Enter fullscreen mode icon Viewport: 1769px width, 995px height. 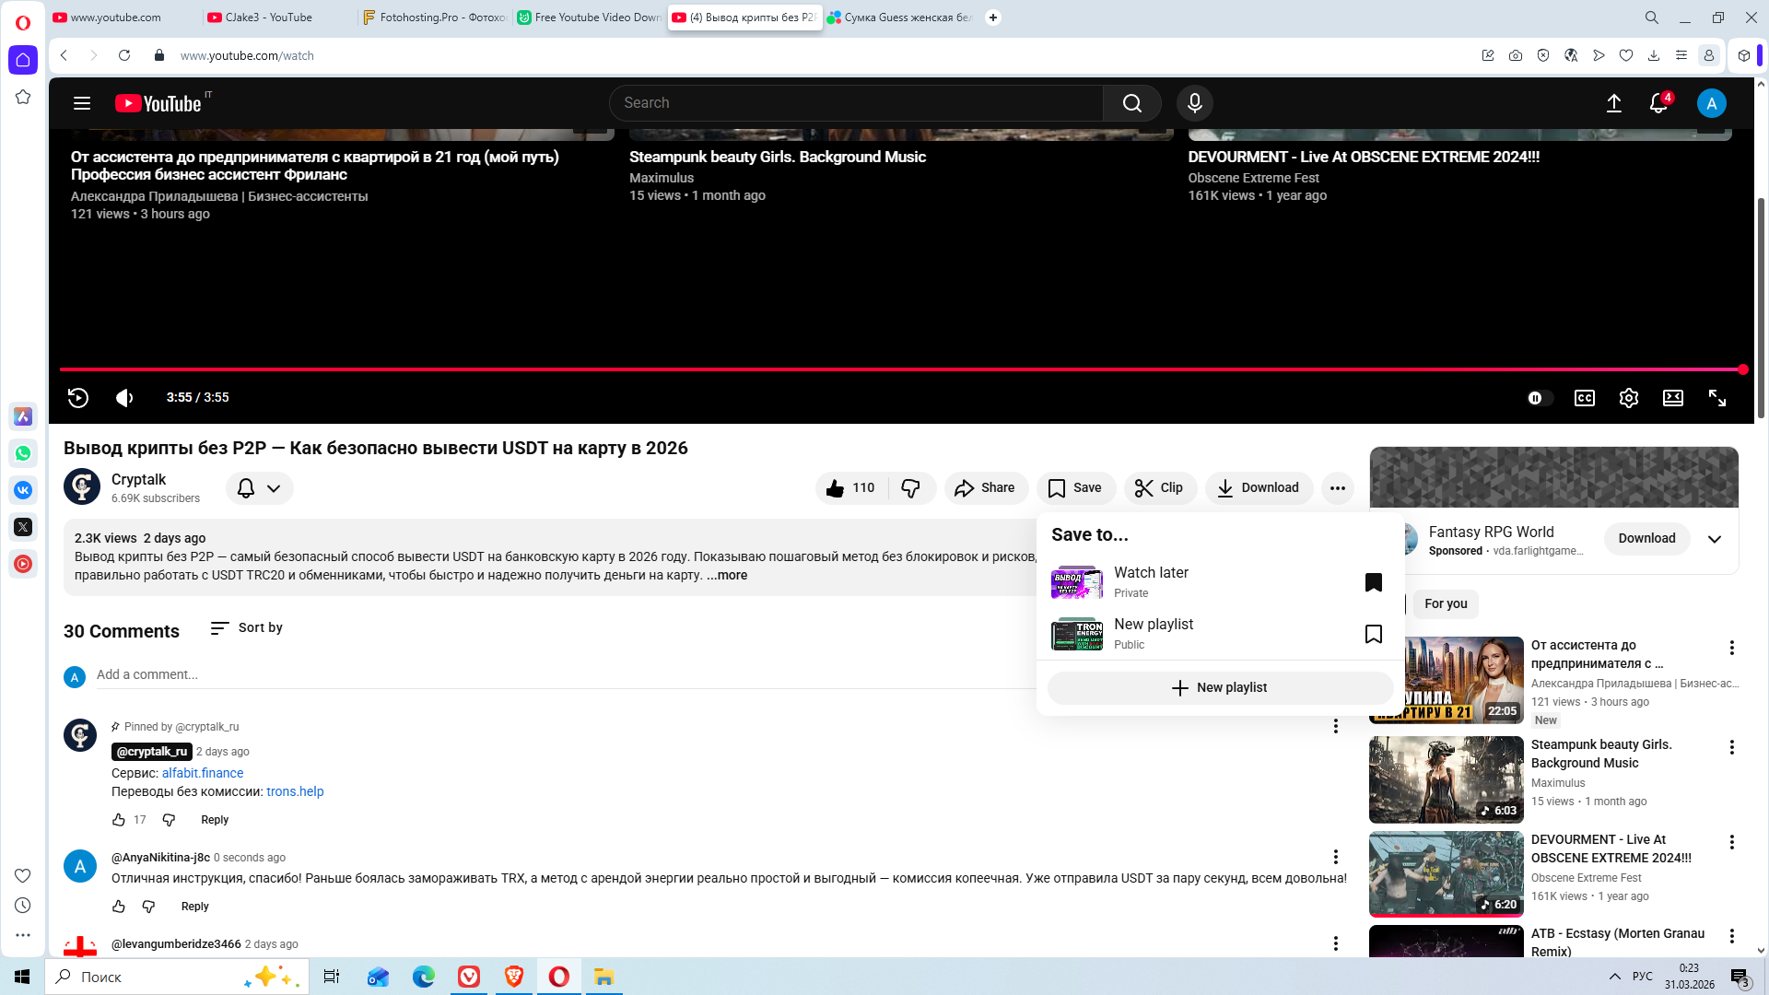point(1717,398)
